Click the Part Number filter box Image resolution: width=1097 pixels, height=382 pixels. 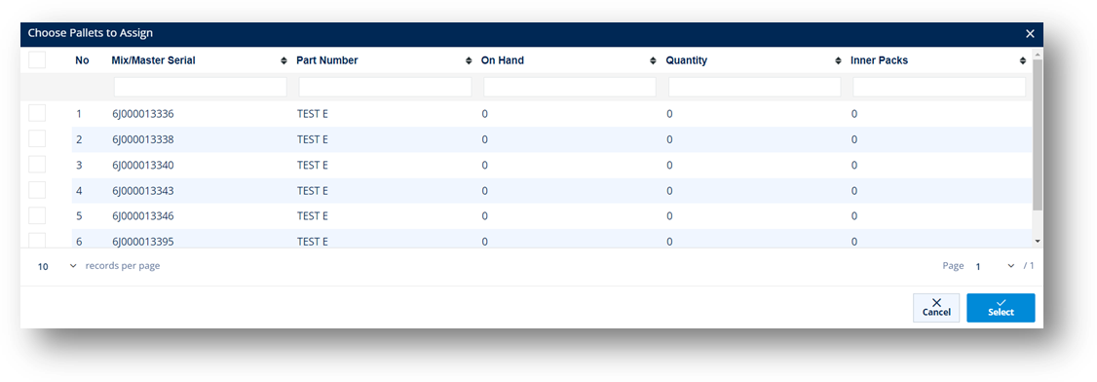pyautogui.click(x=385, y=87)
